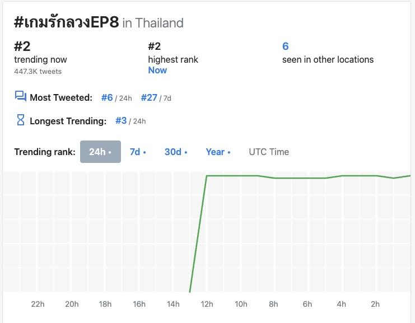Open the 6 other locations link
Viewport: 415px width, 323px height.
[286, 46]
